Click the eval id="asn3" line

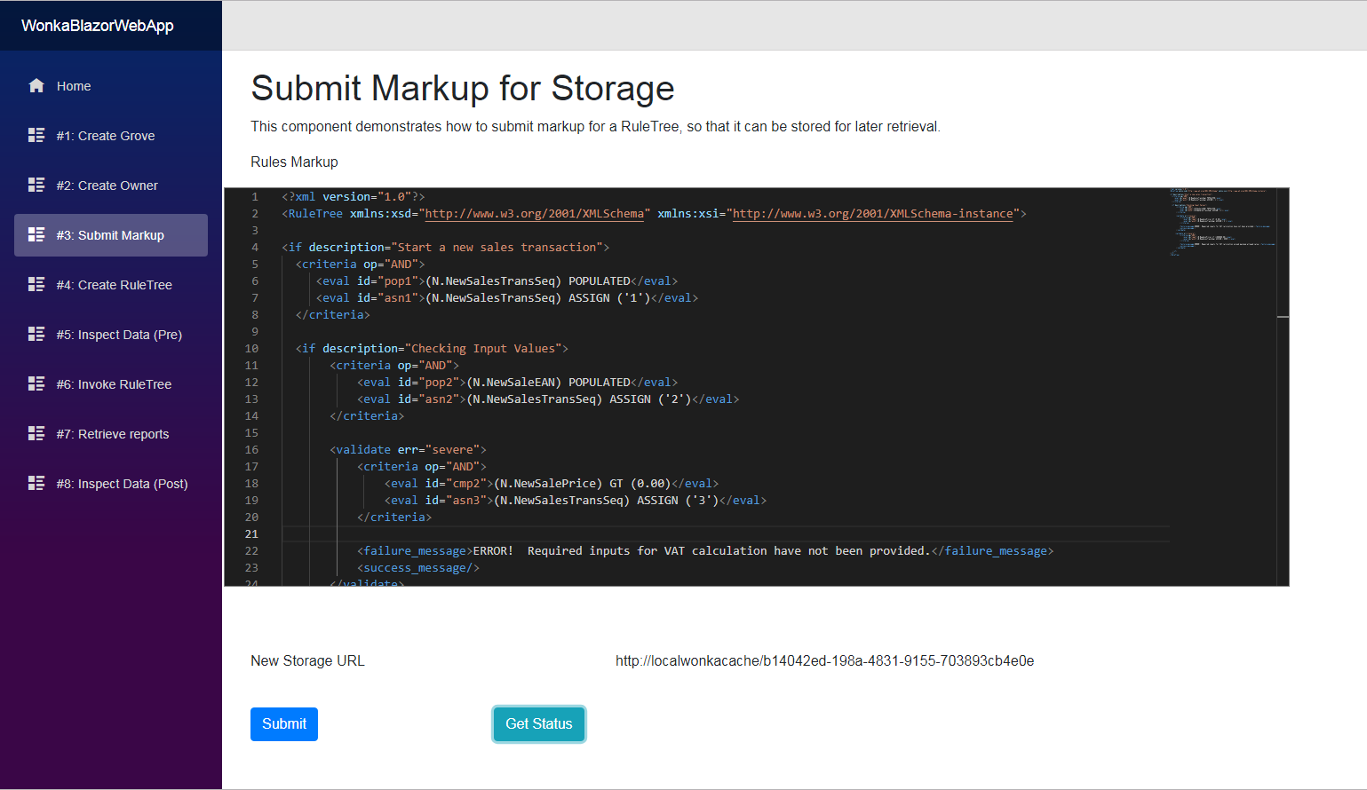click(576, 501)
